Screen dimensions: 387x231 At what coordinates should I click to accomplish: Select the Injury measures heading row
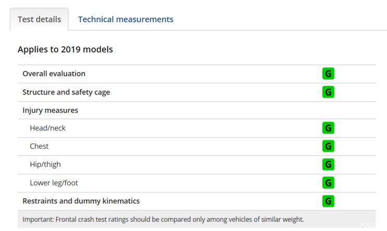(197, 111)
